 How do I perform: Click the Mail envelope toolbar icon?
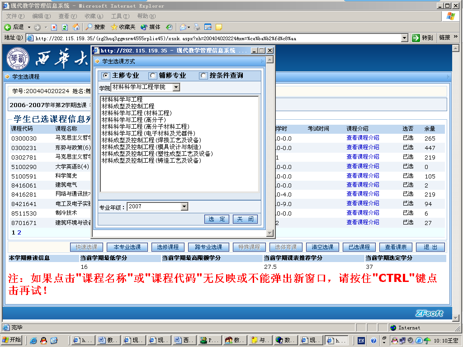click(x=183, y=27)
